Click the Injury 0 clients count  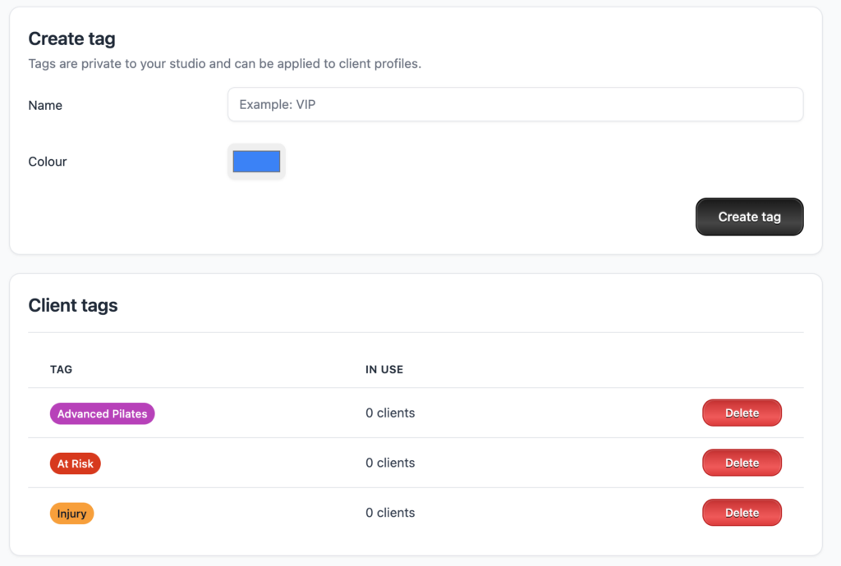(390, 514)
